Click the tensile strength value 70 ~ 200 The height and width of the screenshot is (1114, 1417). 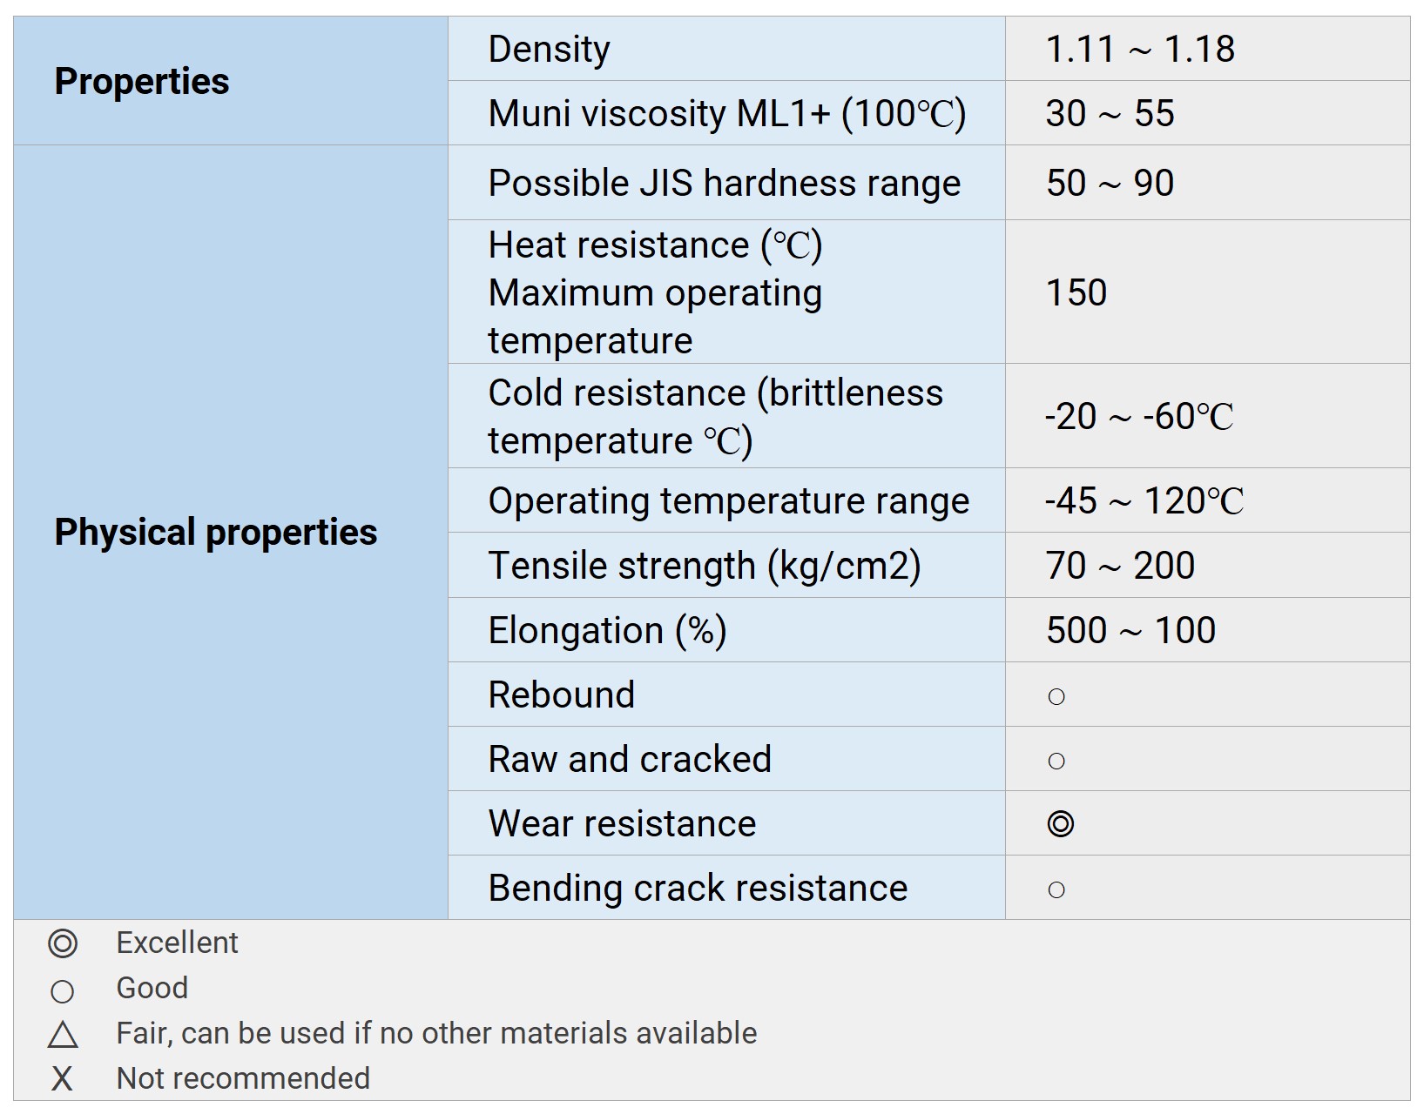click(1120, 566)
